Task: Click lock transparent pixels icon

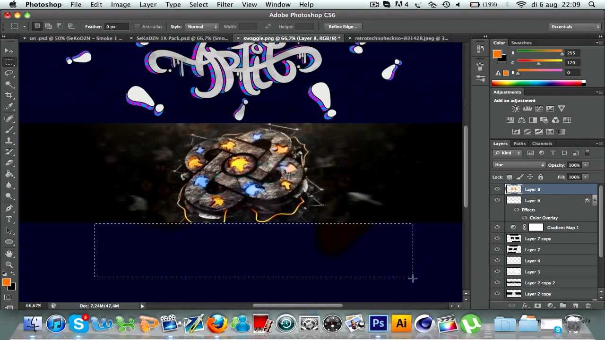Action: (509, 177)
